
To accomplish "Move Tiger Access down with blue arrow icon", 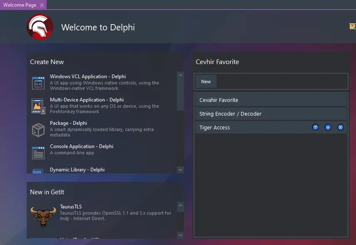I will 315,127.
